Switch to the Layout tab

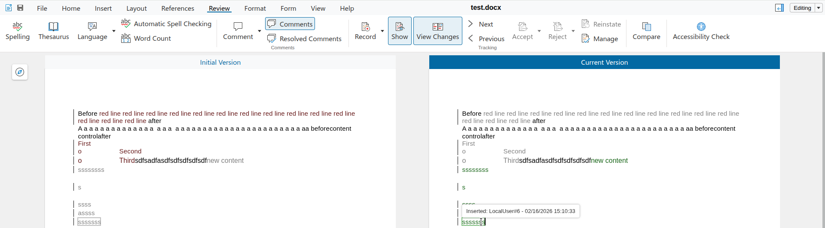pyautogui.click(x=136, y=8)
